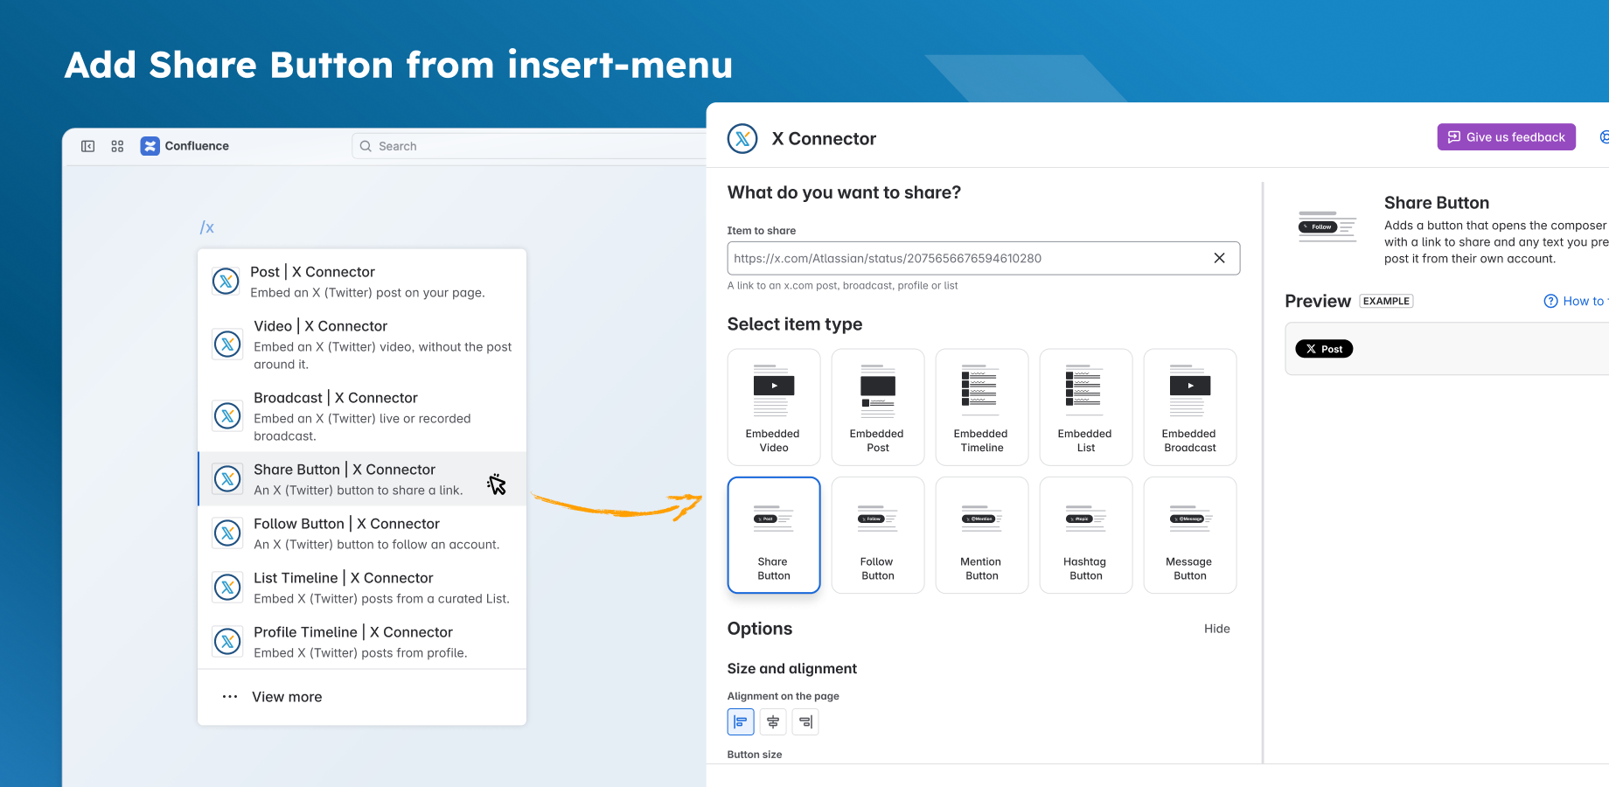
Task: Hide the Options section
Action: (1216, 629)
